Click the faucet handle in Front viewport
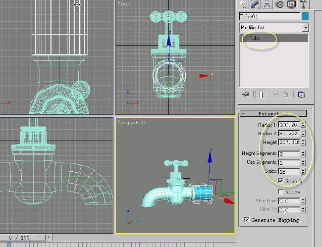Image resolution: width=322 pixels, height=247 pixels. point(168,17)
